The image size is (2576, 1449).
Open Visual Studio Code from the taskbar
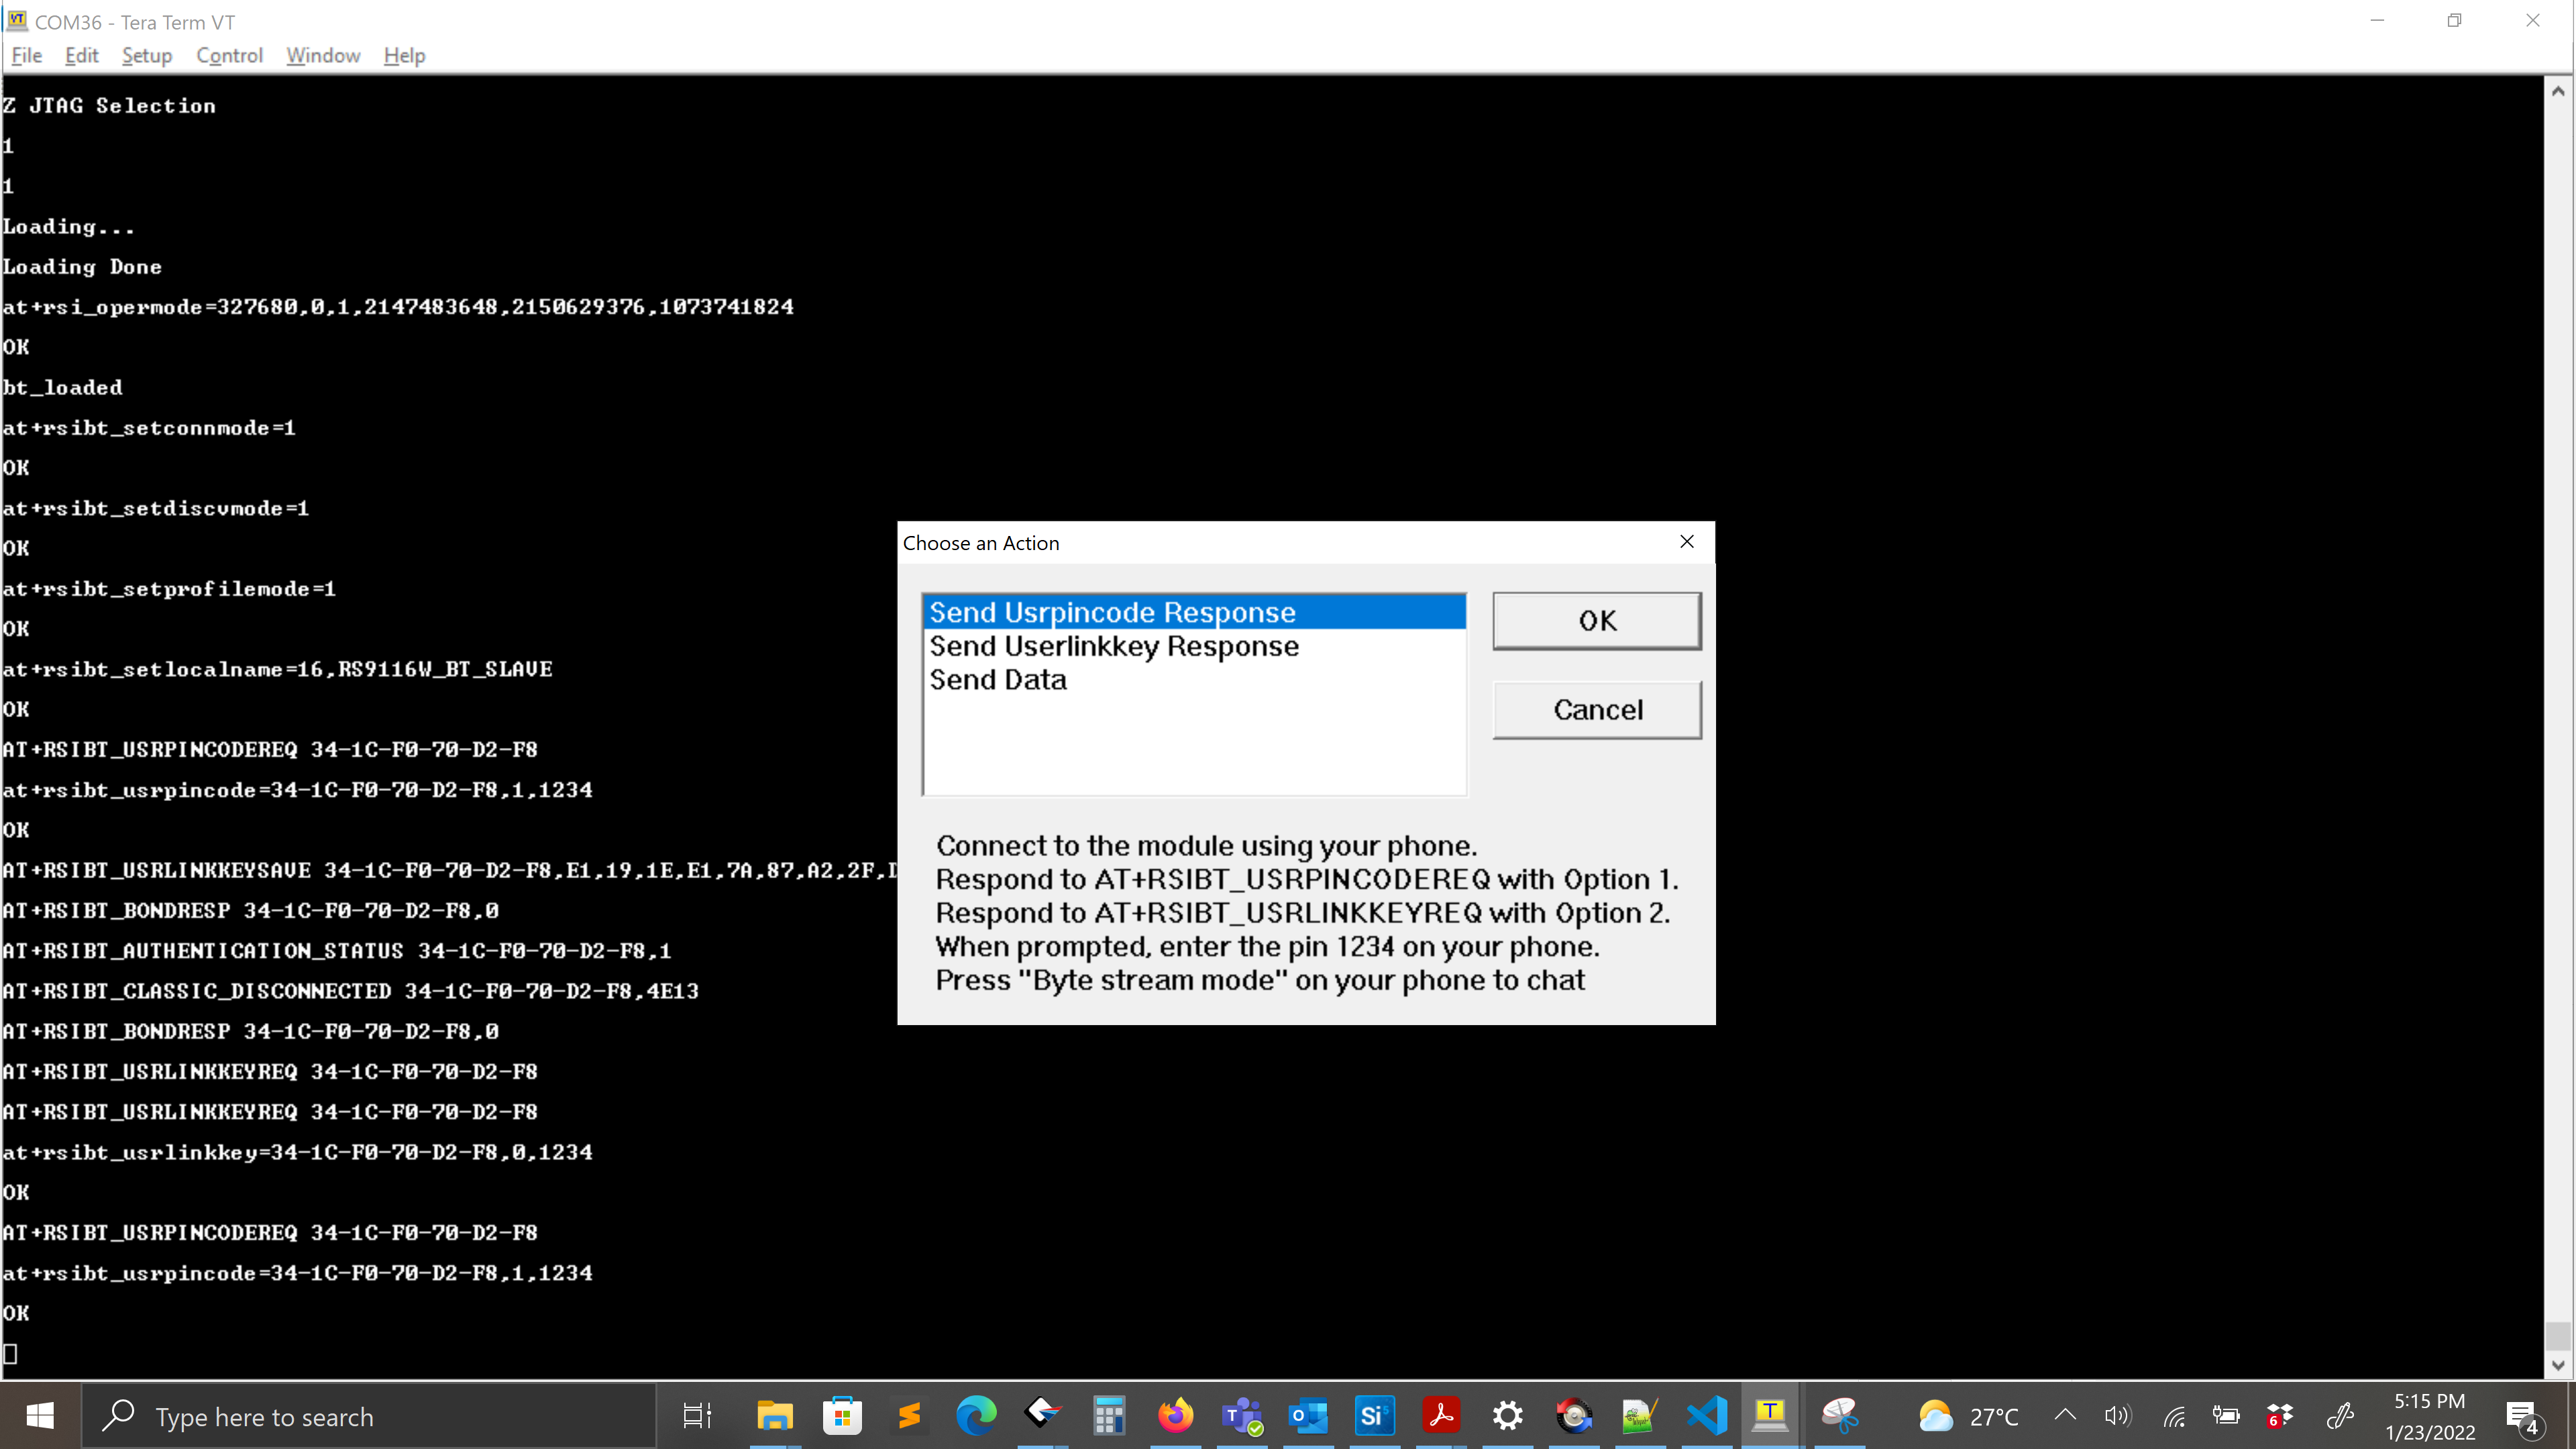(1706, 1415)
